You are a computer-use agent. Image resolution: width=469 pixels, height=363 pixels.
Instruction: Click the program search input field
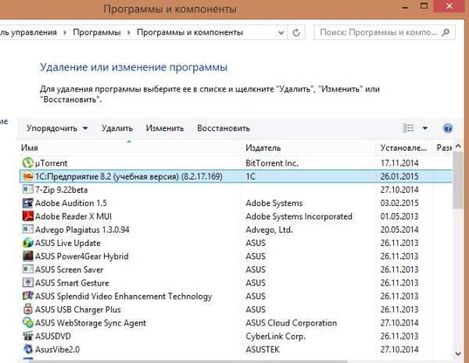387,33
